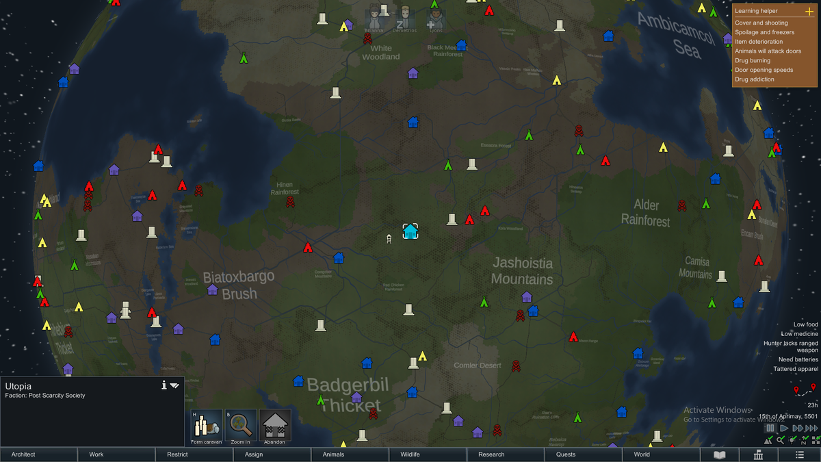Viewport: 821px width, 462px height.
Task: Select the purple settlement under Biatoxbargo Brush label
Action: point(213,290)
